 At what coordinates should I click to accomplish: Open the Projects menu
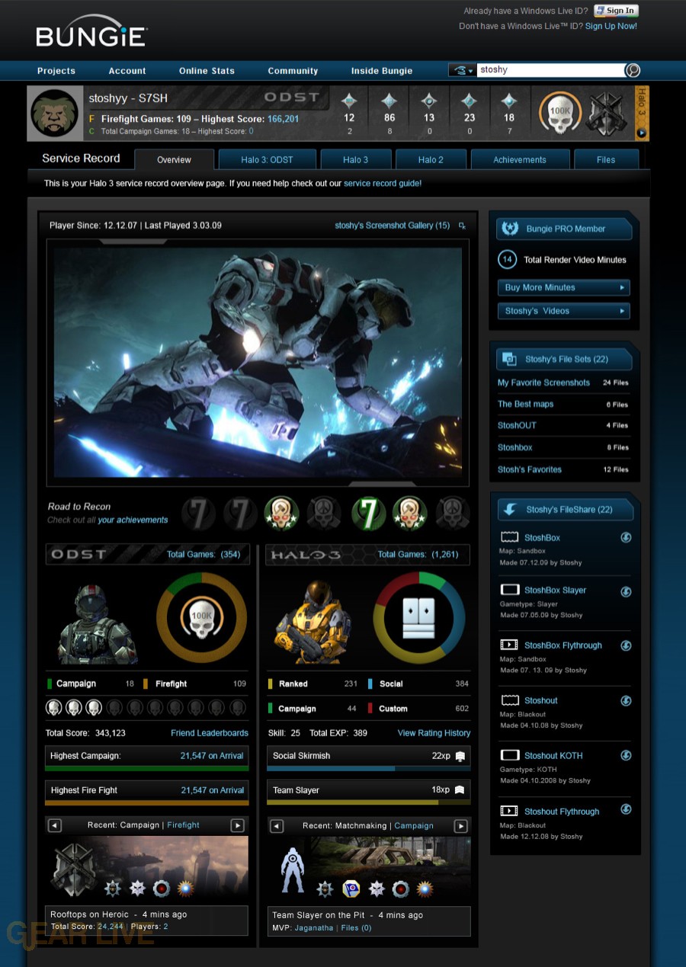pos(56,71)
